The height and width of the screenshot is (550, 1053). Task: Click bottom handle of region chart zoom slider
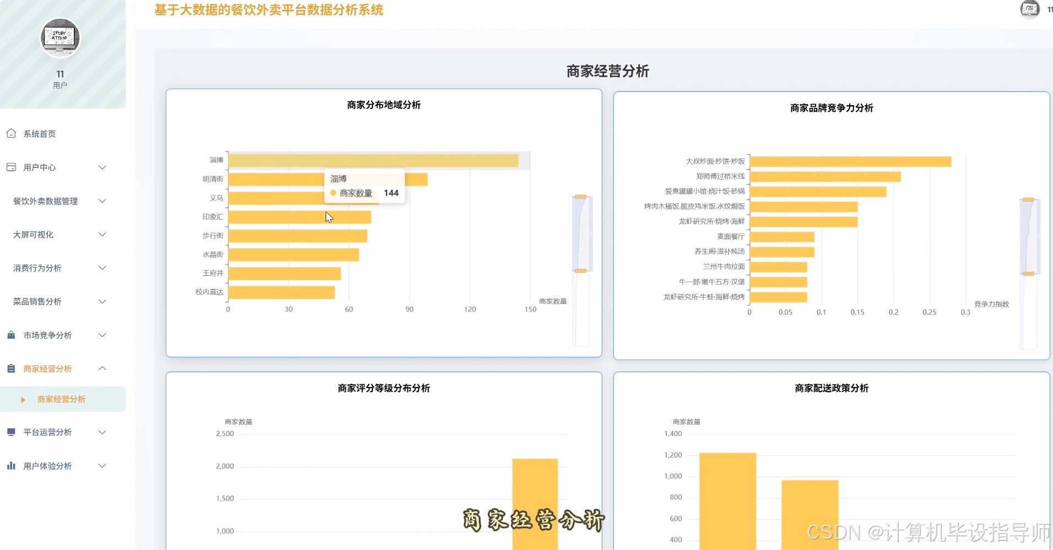coord(581,271)
